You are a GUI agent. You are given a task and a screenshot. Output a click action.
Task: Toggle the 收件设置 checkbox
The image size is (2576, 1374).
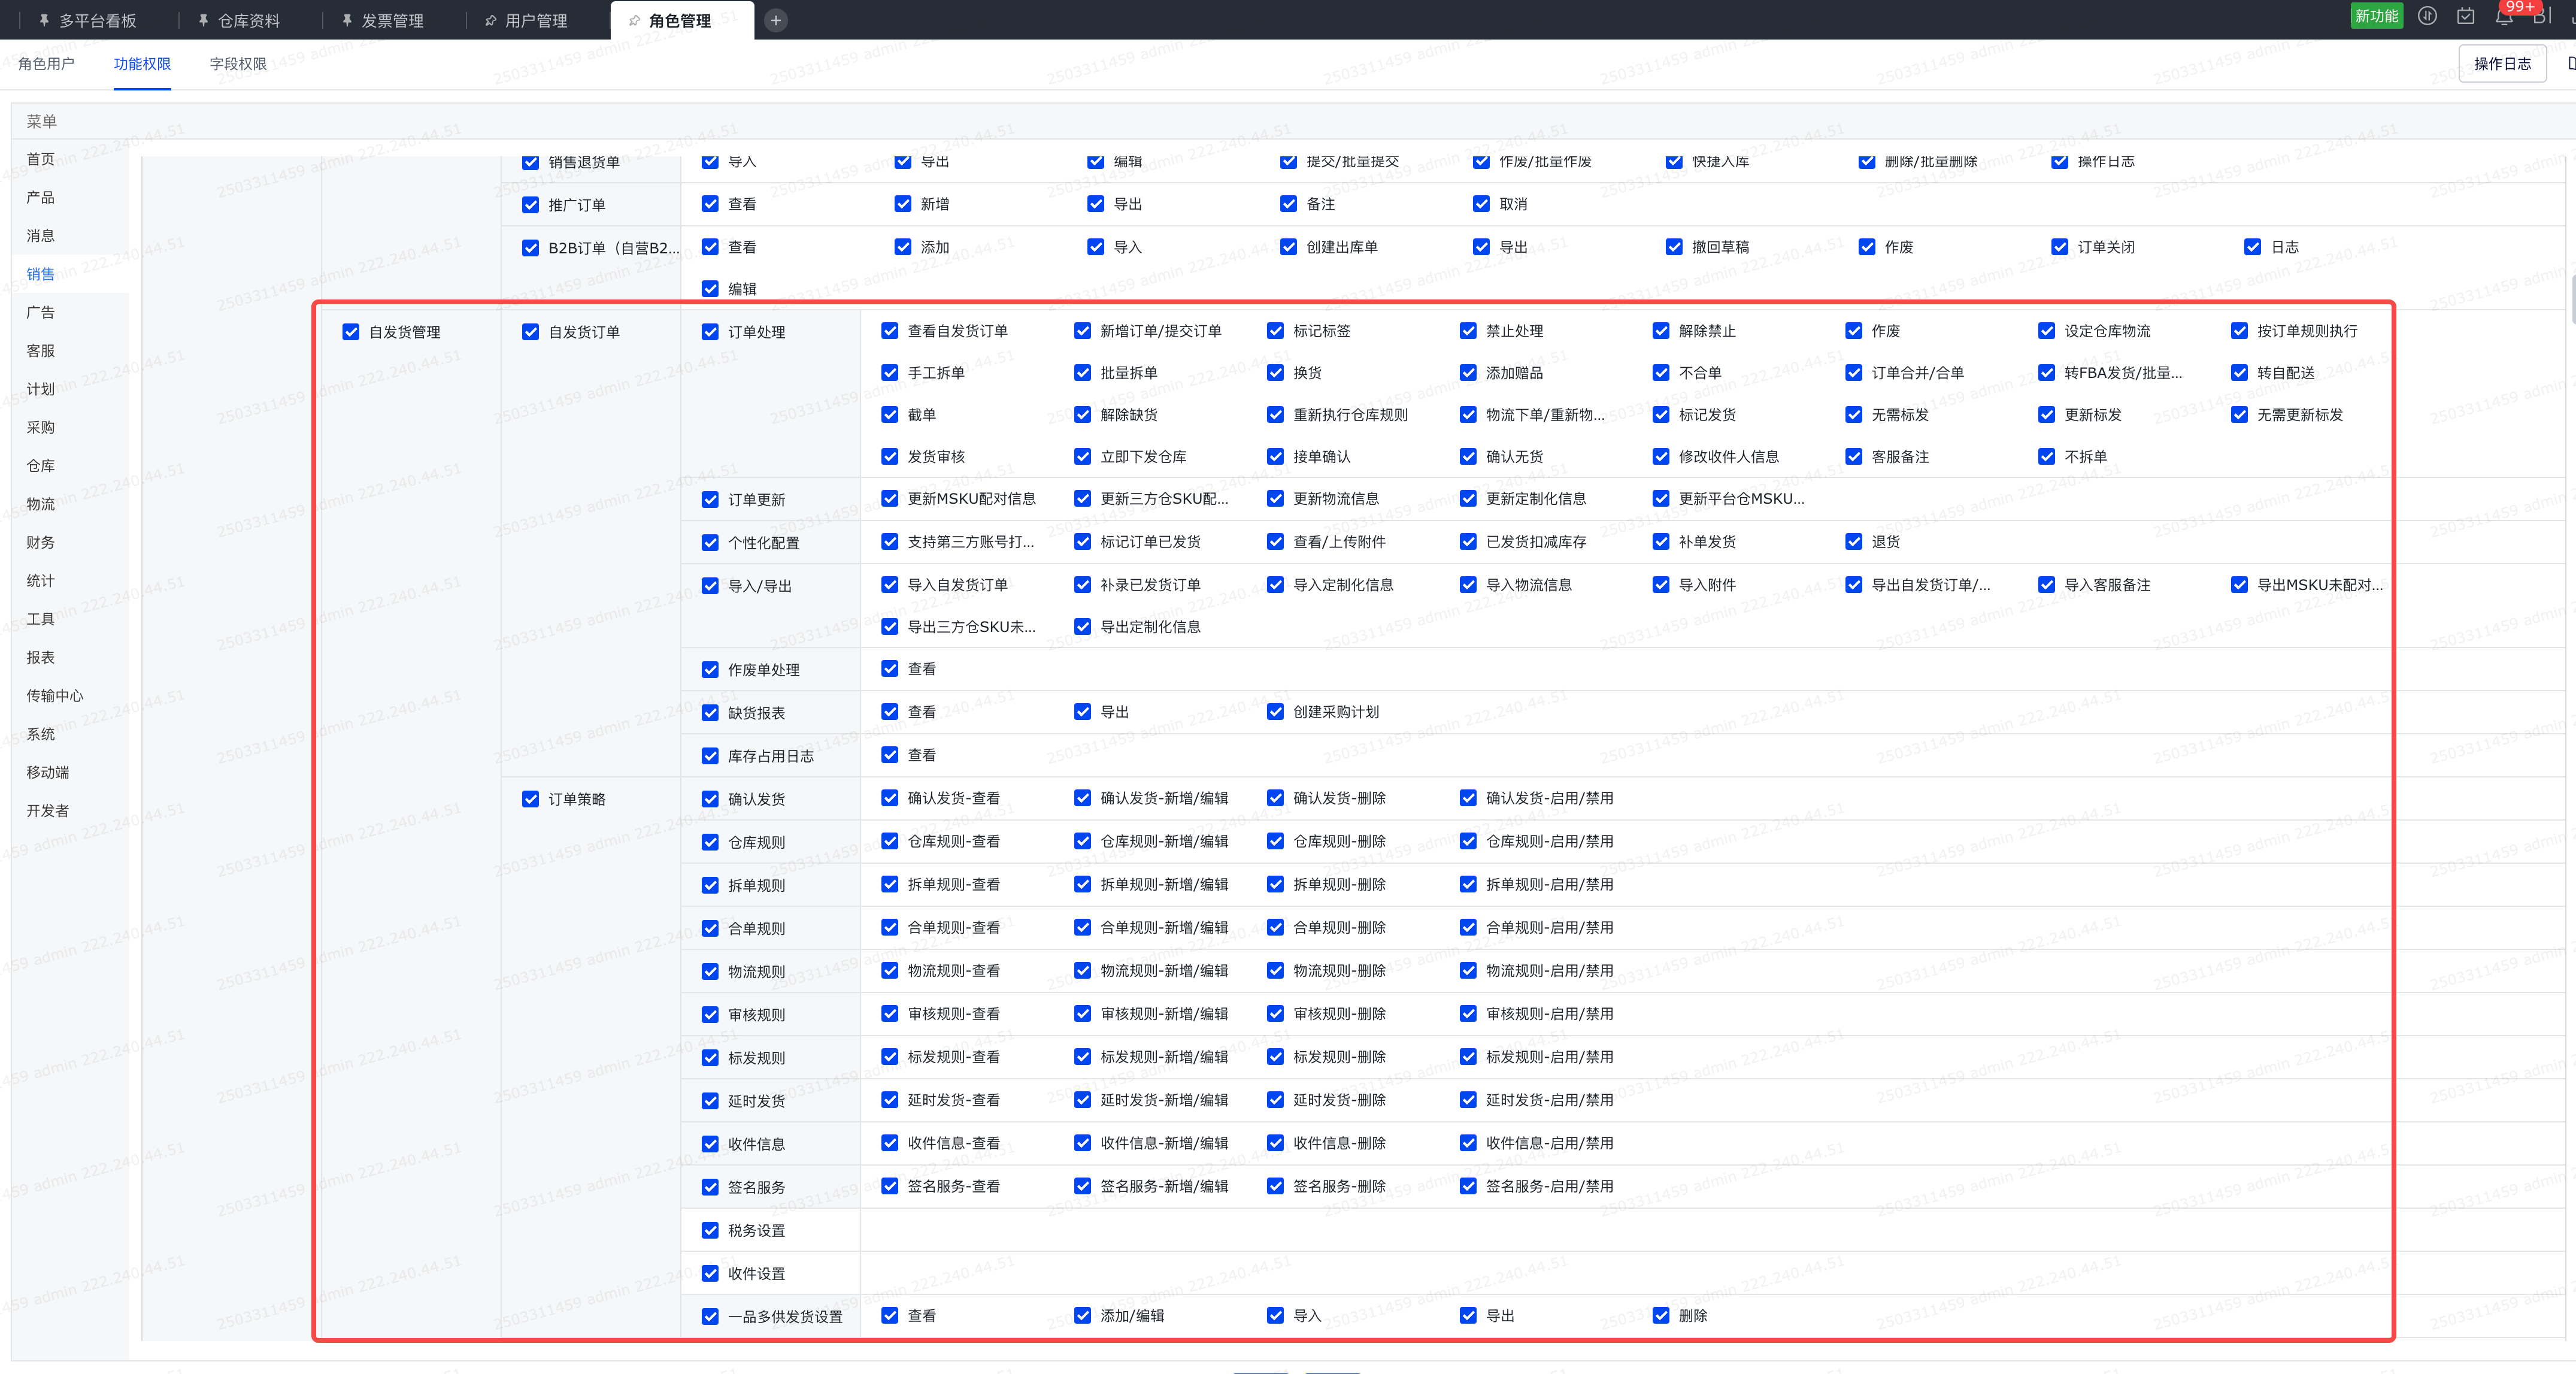tap(710, 1274)
